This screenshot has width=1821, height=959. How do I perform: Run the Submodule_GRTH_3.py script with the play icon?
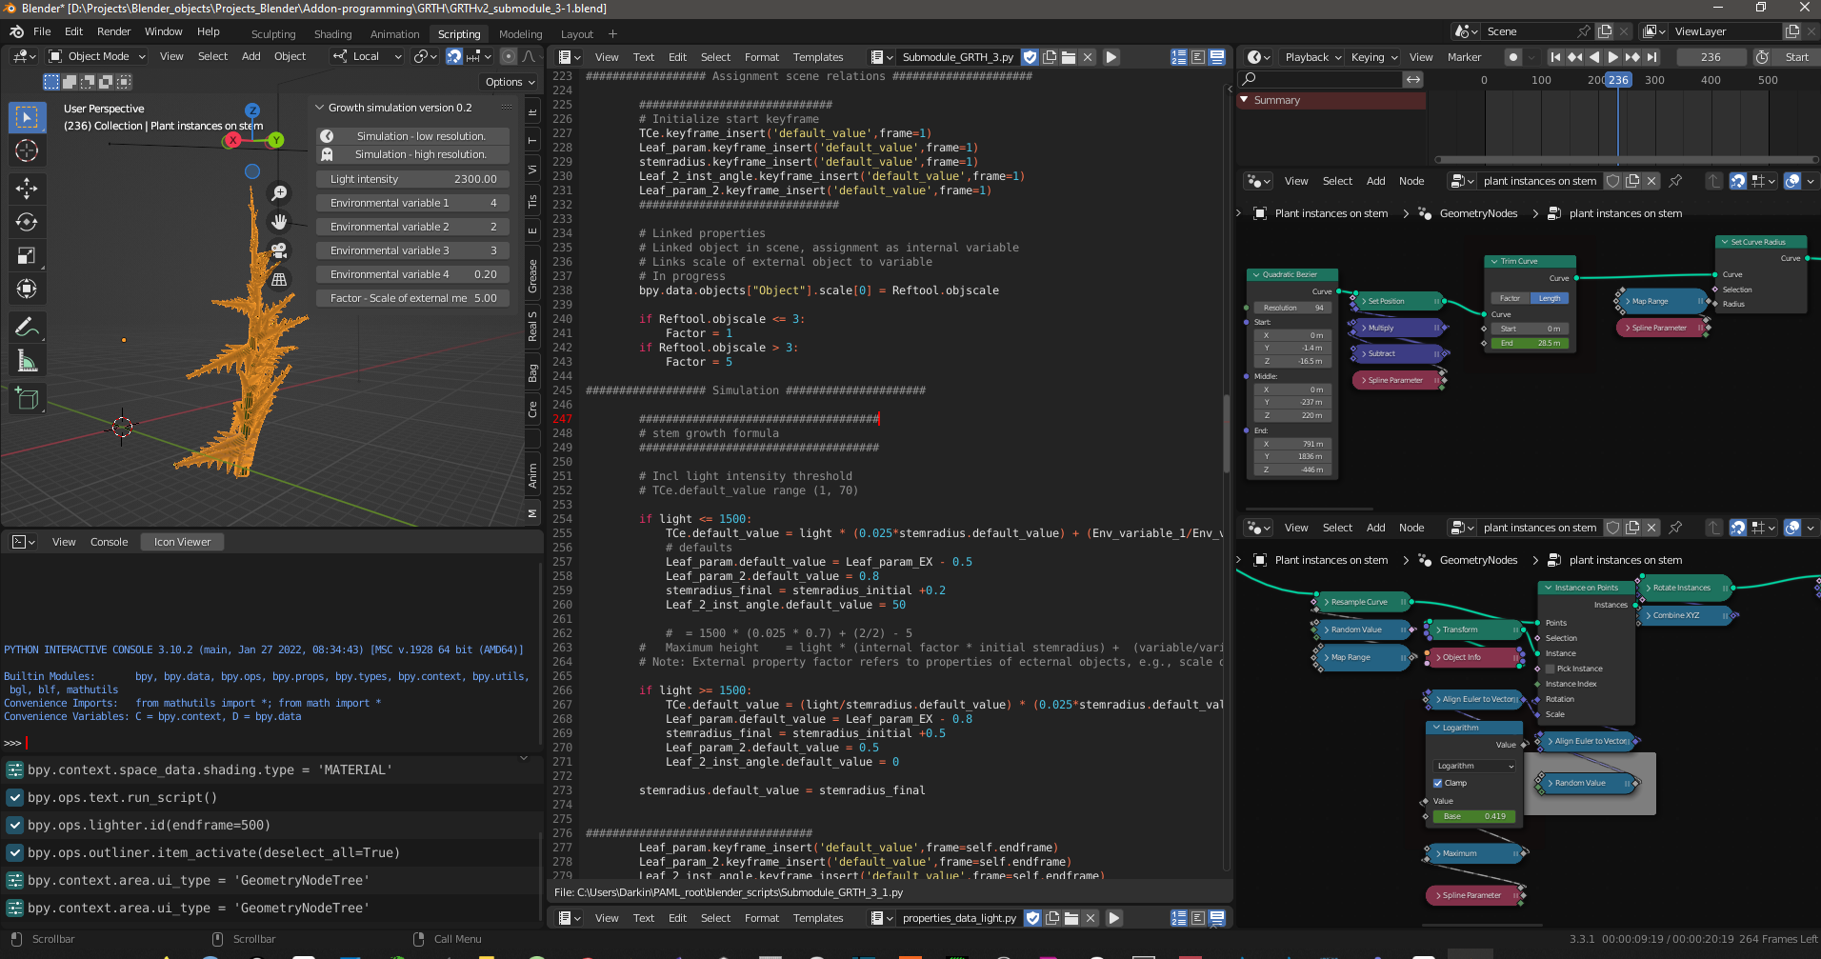tap(1111, 57)
